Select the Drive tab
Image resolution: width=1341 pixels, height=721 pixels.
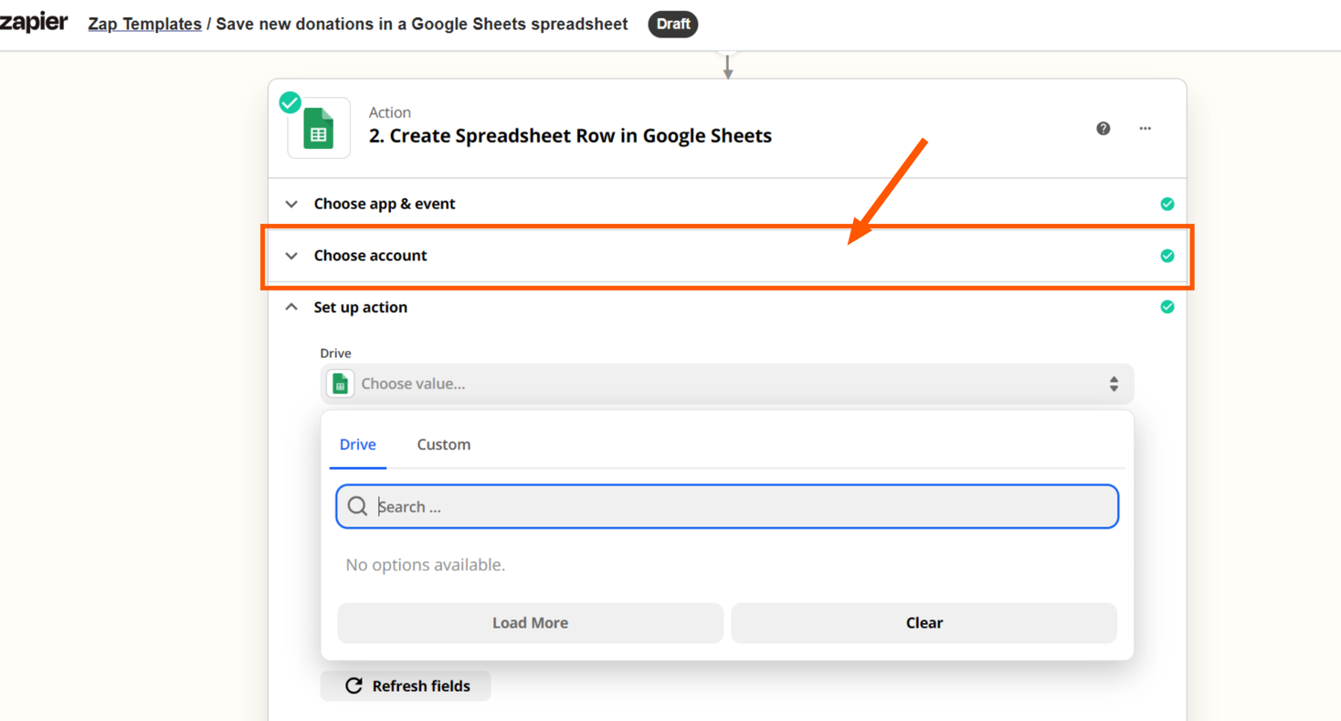coord(357,445)
